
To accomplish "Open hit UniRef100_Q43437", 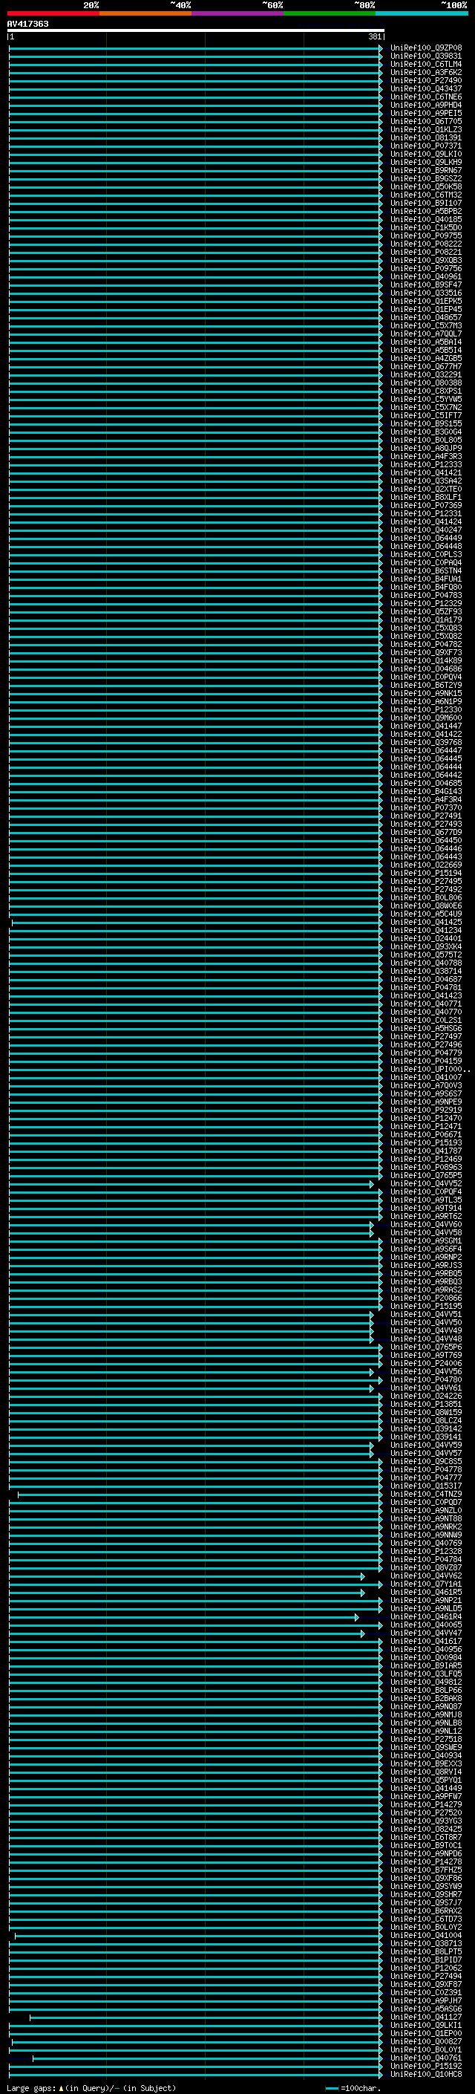I will [425, 88].
